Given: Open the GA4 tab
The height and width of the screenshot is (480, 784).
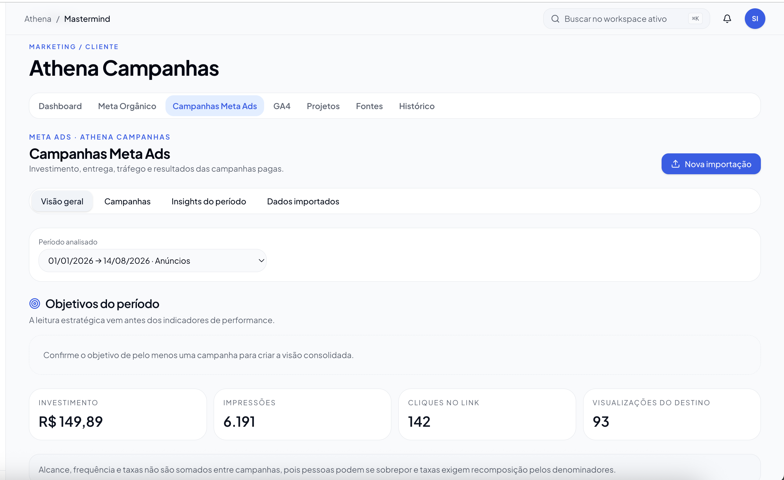Looking at the screenshot, I should 282,106.
